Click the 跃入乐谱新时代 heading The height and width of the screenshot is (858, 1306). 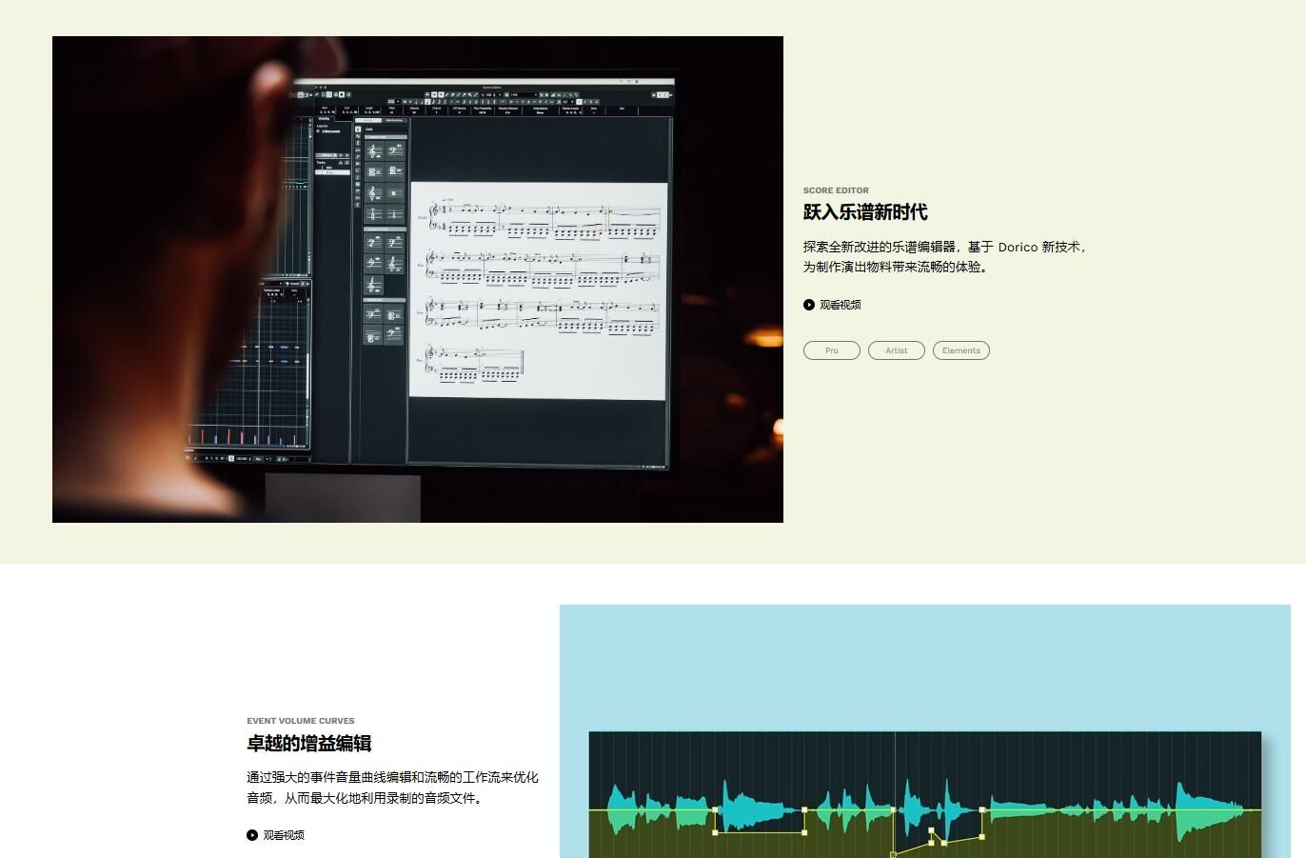coord(864,212)
